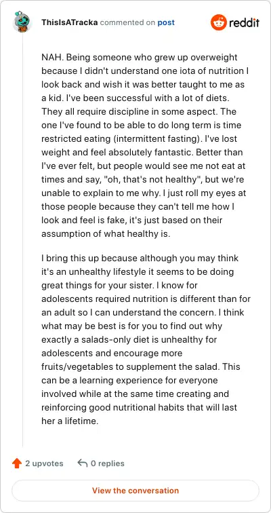
Task: Click the "commented on" text
Action: [x=127, y=22]
